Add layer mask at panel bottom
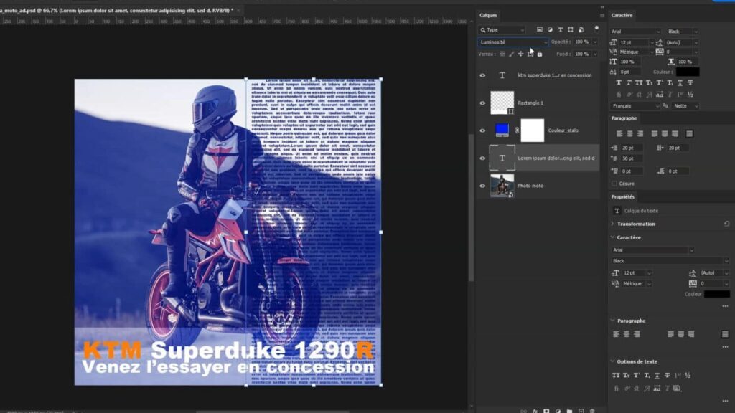The width and height of the screenshot is (735, 413). coord(546,411)
